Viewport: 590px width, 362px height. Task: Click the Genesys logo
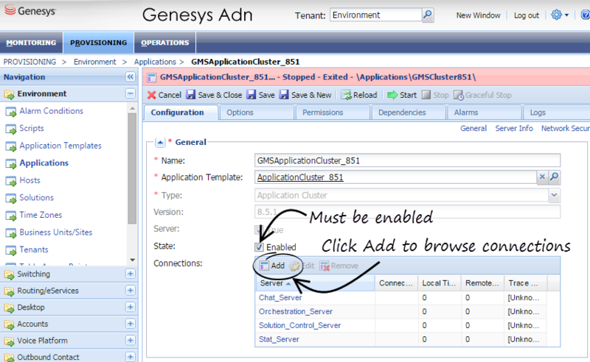29,10
